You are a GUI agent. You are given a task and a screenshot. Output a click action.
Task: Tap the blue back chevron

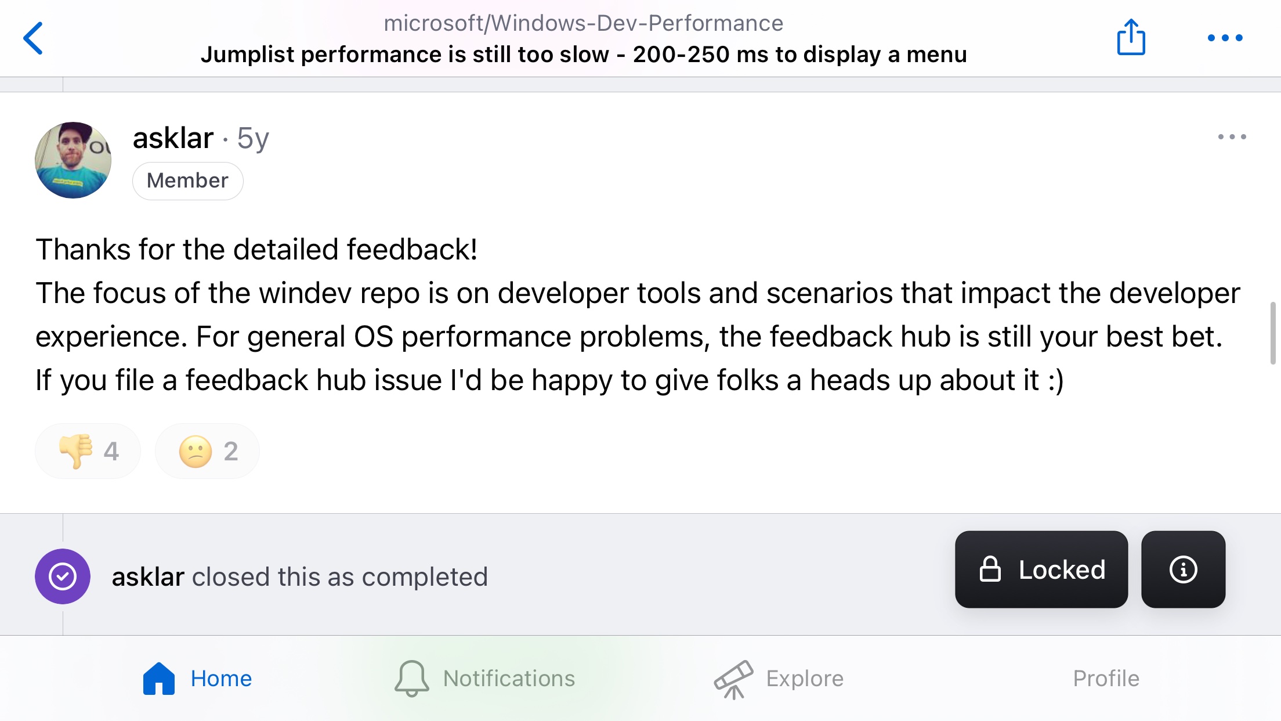coord(33,38)
